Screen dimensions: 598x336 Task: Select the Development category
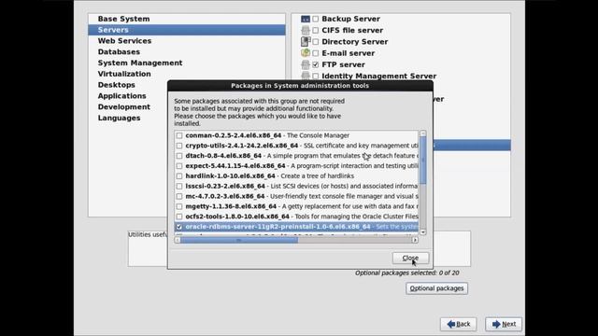(128, 107)
